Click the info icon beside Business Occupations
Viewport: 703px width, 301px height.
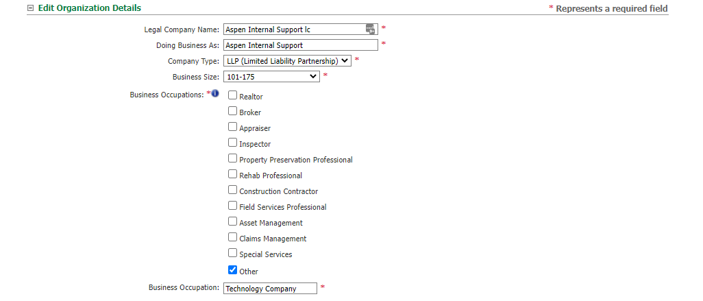coord(215,94)
